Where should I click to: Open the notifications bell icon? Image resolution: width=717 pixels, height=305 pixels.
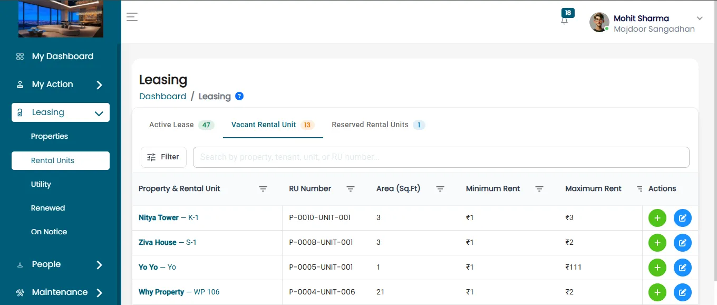point(565,21)
